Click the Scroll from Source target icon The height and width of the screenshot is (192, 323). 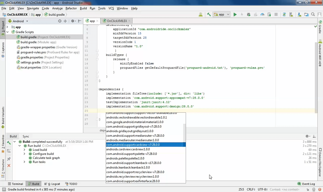tap(60, 21)
